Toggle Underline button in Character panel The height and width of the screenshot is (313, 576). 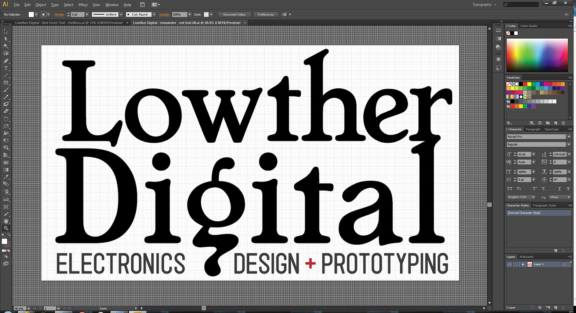coord(560,188)
